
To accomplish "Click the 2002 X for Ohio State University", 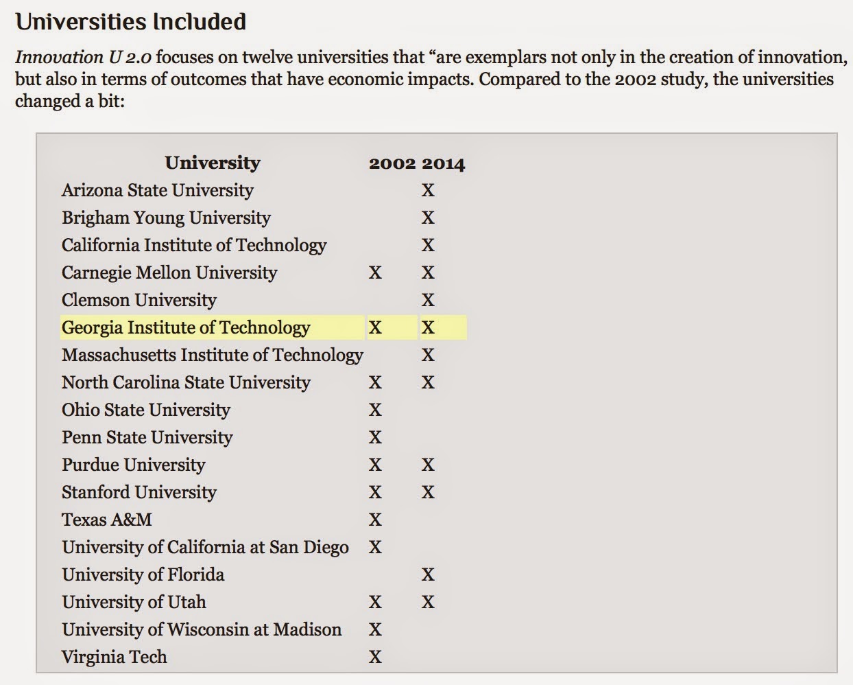I will 375,410.
